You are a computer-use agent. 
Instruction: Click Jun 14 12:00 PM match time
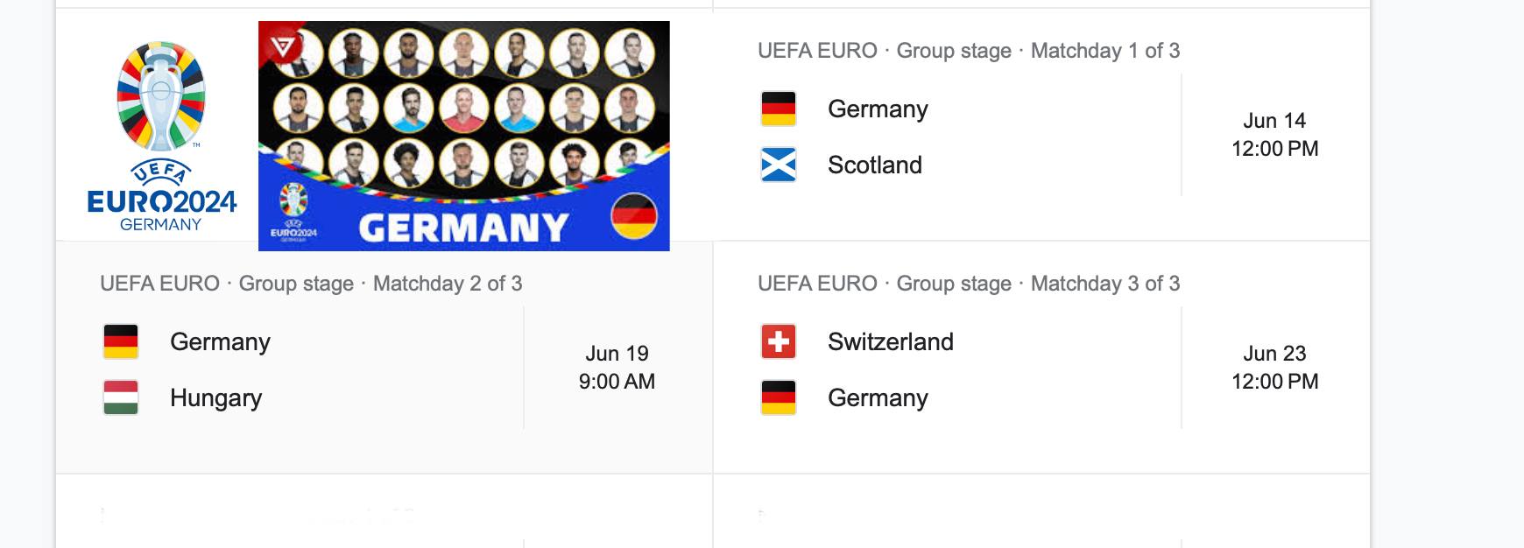pos(1274,135)
